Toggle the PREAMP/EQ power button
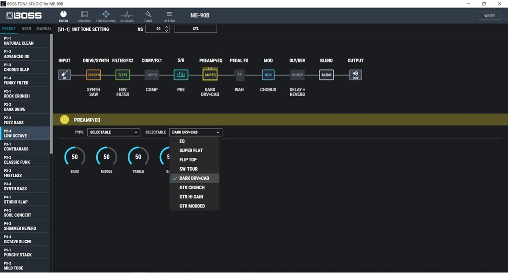This screenshot has width=508, height=273. click(x=64, y=120)
